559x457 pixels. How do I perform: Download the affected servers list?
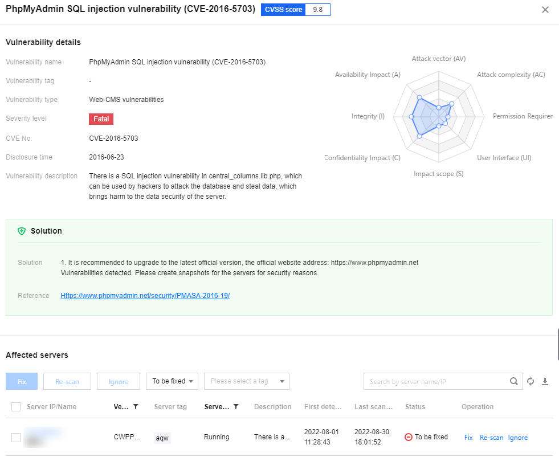545,381
